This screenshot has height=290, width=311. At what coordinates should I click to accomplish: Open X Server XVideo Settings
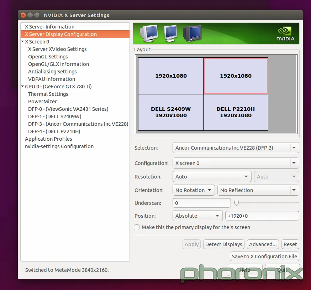click(x=57, y=49)
